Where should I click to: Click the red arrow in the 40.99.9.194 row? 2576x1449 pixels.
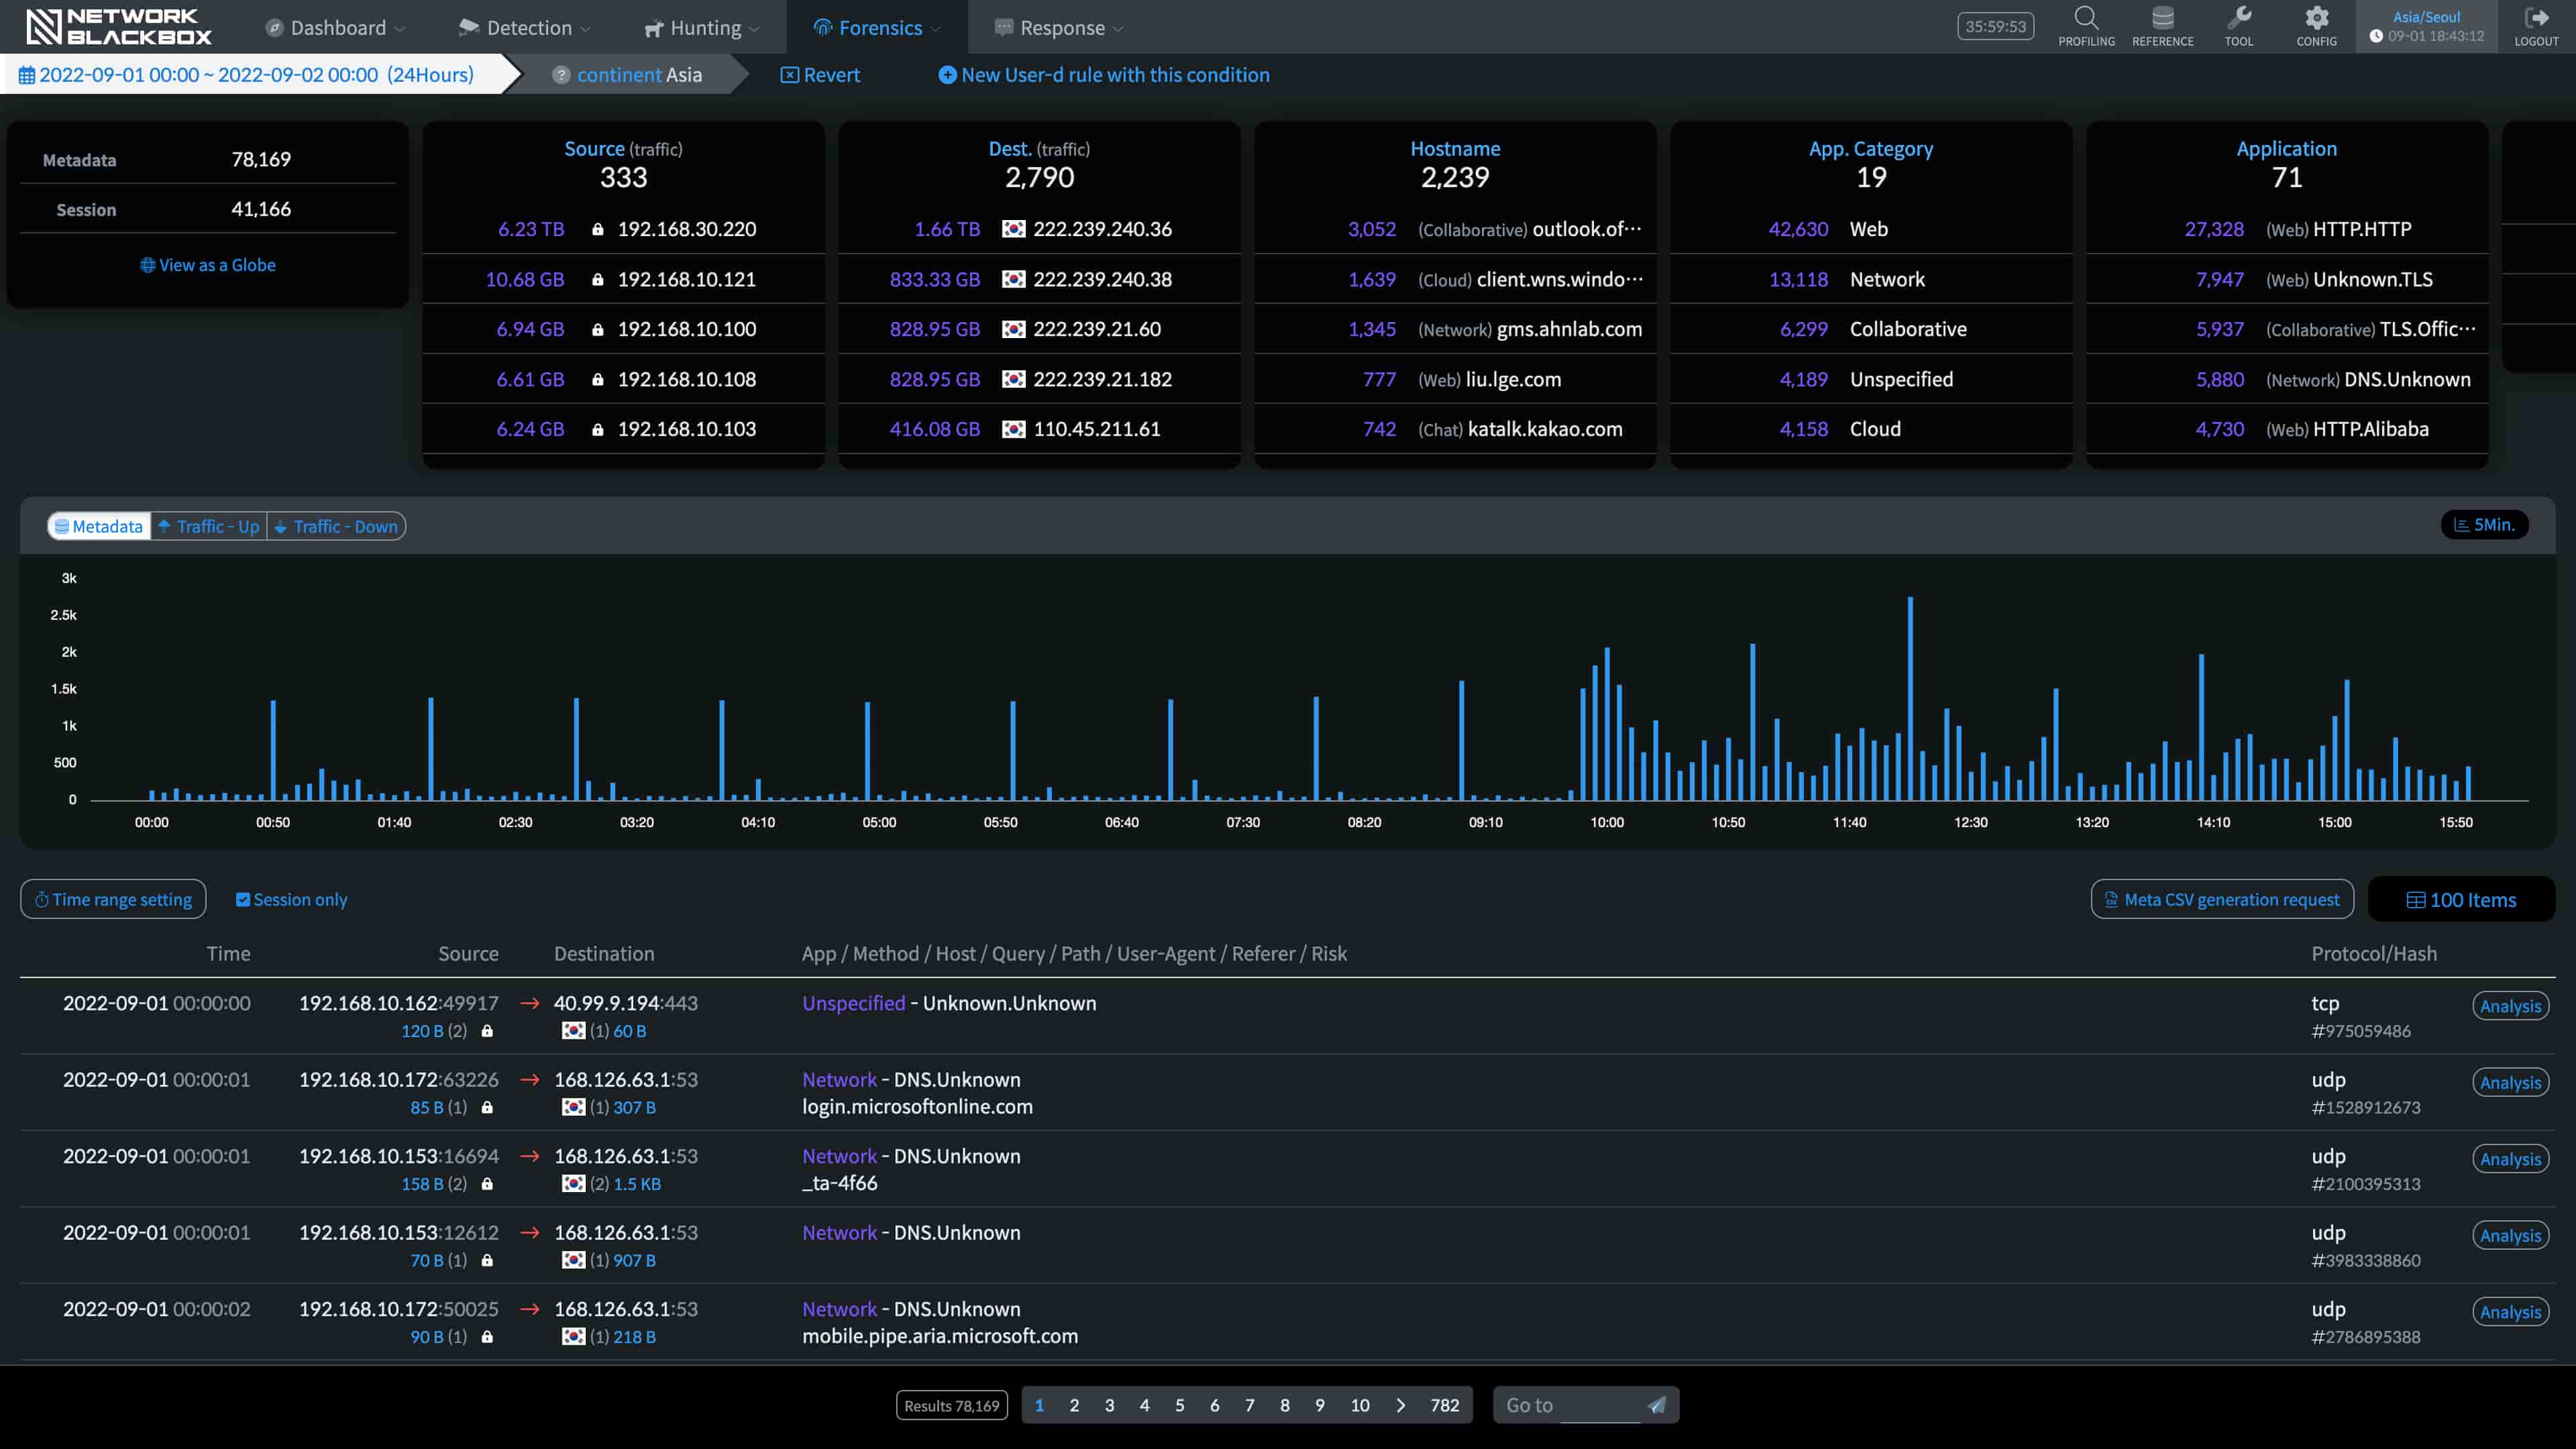[530, 1003]
